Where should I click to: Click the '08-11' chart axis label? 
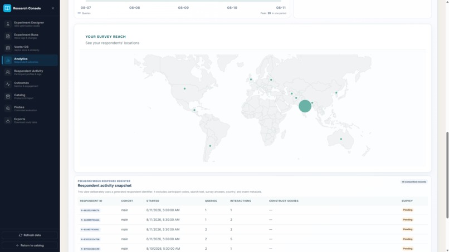[281, 8]
